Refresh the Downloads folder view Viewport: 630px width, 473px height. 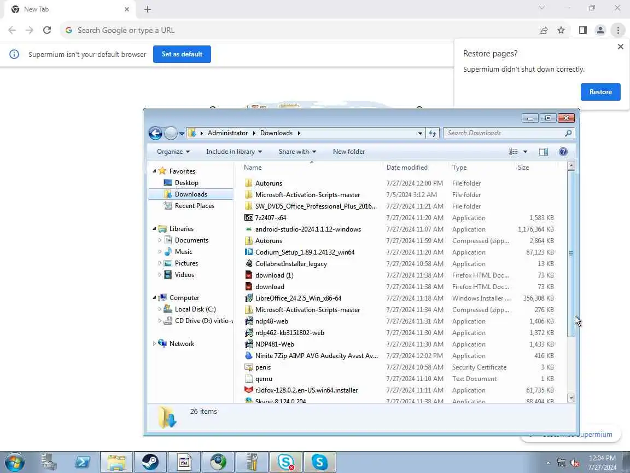click(433, 133)
